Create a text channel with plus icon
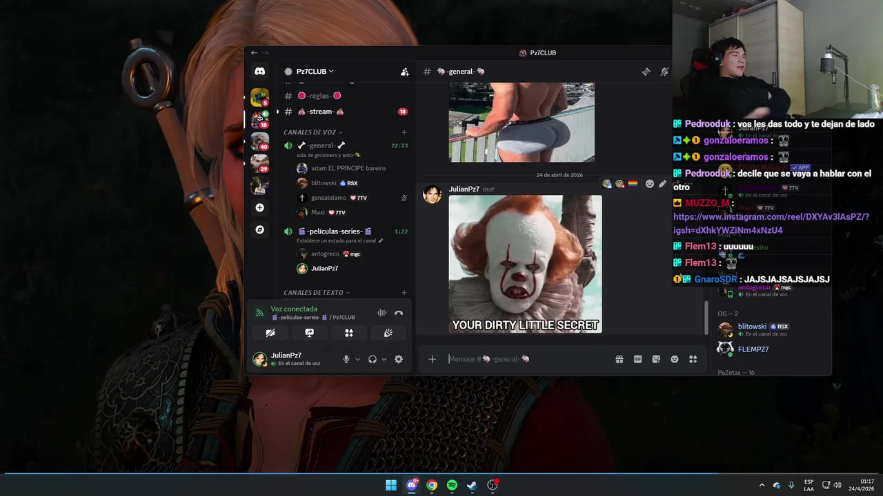The width and height of the screenshot is (883, 496). [x=404, y=293]
